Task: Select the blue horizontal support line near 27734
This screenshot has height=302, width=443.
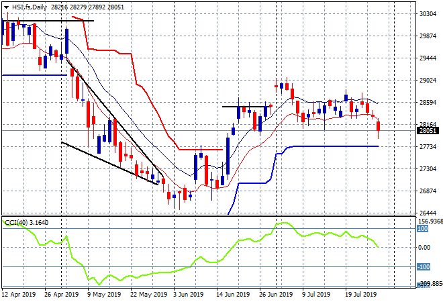Action: [336, 146]
